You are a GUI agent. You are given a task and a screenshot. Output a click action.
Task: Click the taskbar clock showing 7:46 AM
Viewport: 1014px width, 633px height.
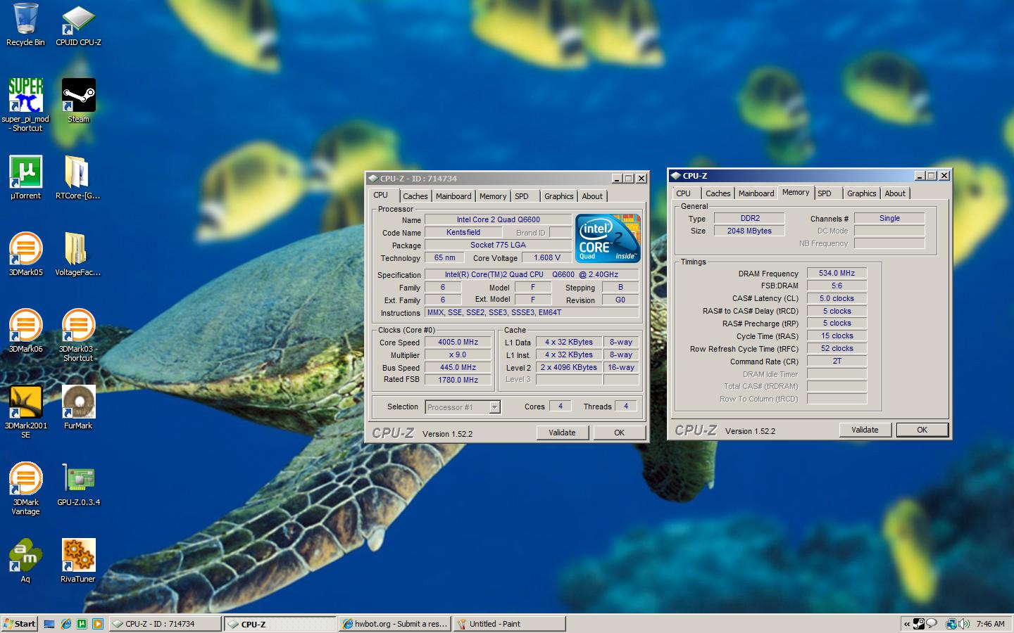[990, 624]
